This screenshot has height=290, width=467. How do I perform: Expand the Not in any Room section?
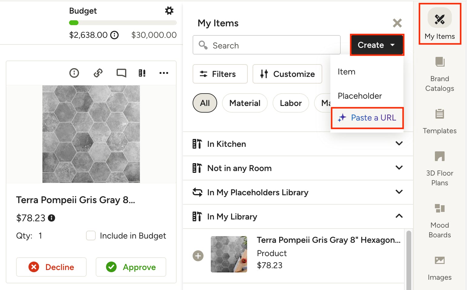click(399, 168)
